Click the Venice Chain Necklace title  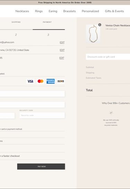point(118,25)
